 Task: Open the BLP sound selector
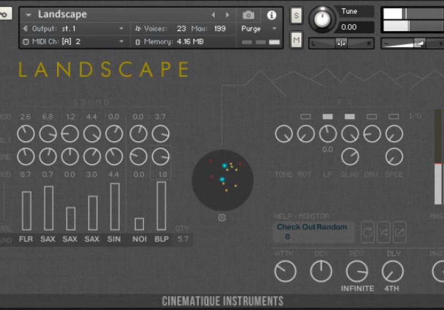162,239
